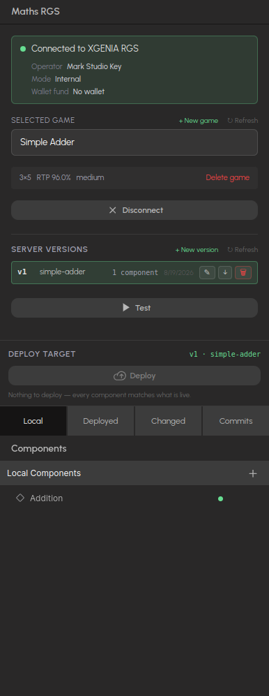The height and width of the screenshot is (696, 269).
Task: Refresh the selected game list
Action: coord(243,121)
